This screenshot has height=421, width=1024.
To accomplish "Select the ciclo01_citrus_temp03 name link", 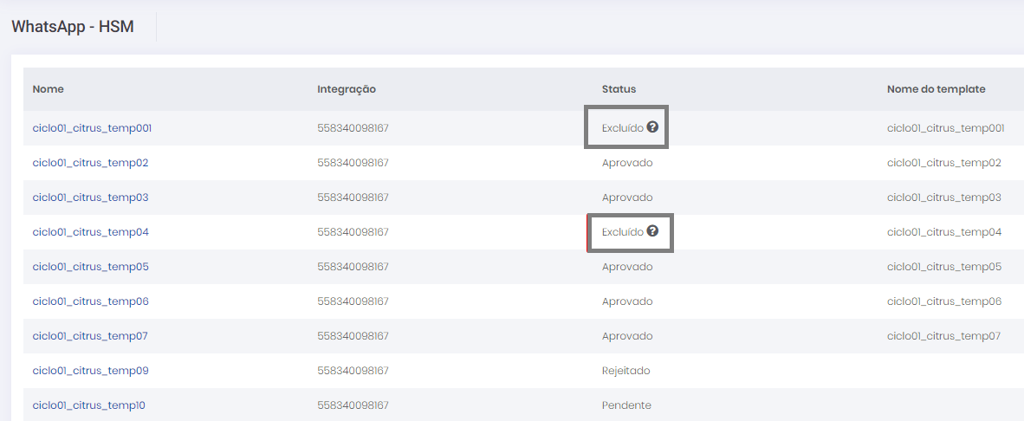I will (90, 198).
